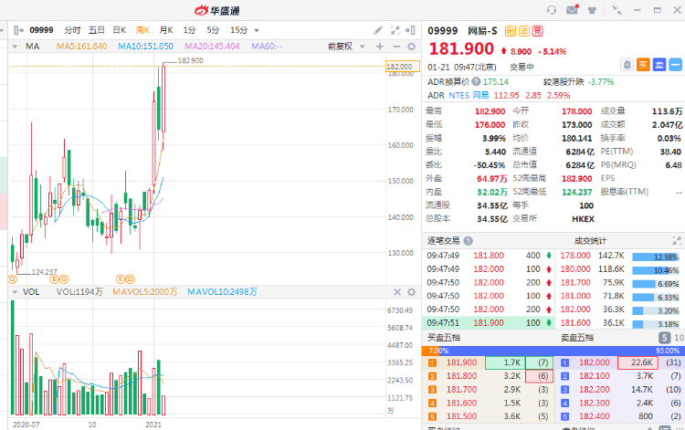Click the buy/sell ratio bar
This screenshot has height=430, width=685.
click(x=553, y=351)
